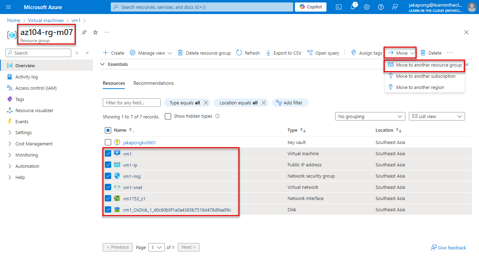Viewport: 479px width, 269px height.
Task: Remove the Location equals all filter
Action: 264,103
